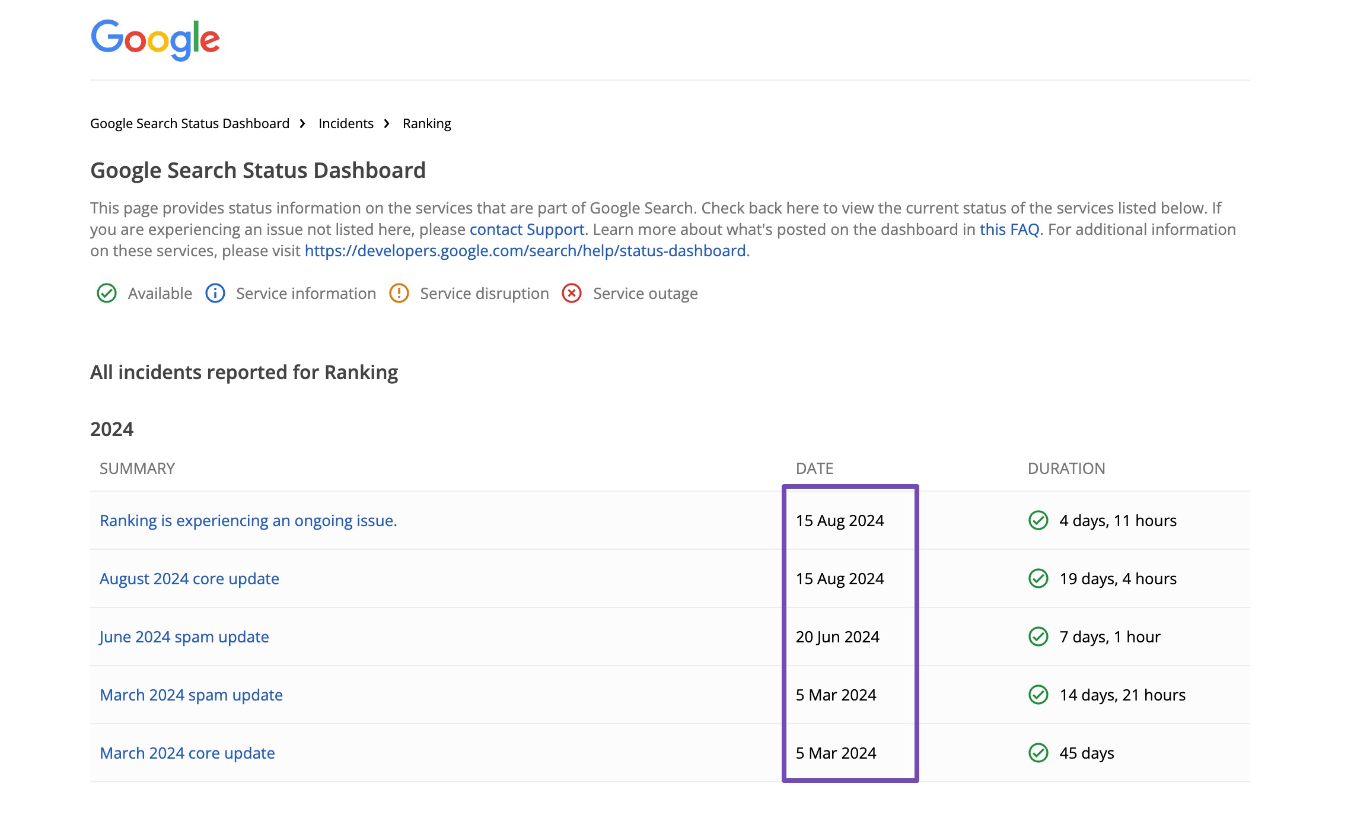Click date 15 Aug 2024 in ongoing issue row
The height and width of the screenshot is (815, 1370).
tap(840, 520)
